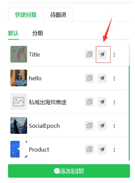Open the SocialEpoch reply thumbnail
The width and height of the screenshot is (135, 183).
(19, 125)
